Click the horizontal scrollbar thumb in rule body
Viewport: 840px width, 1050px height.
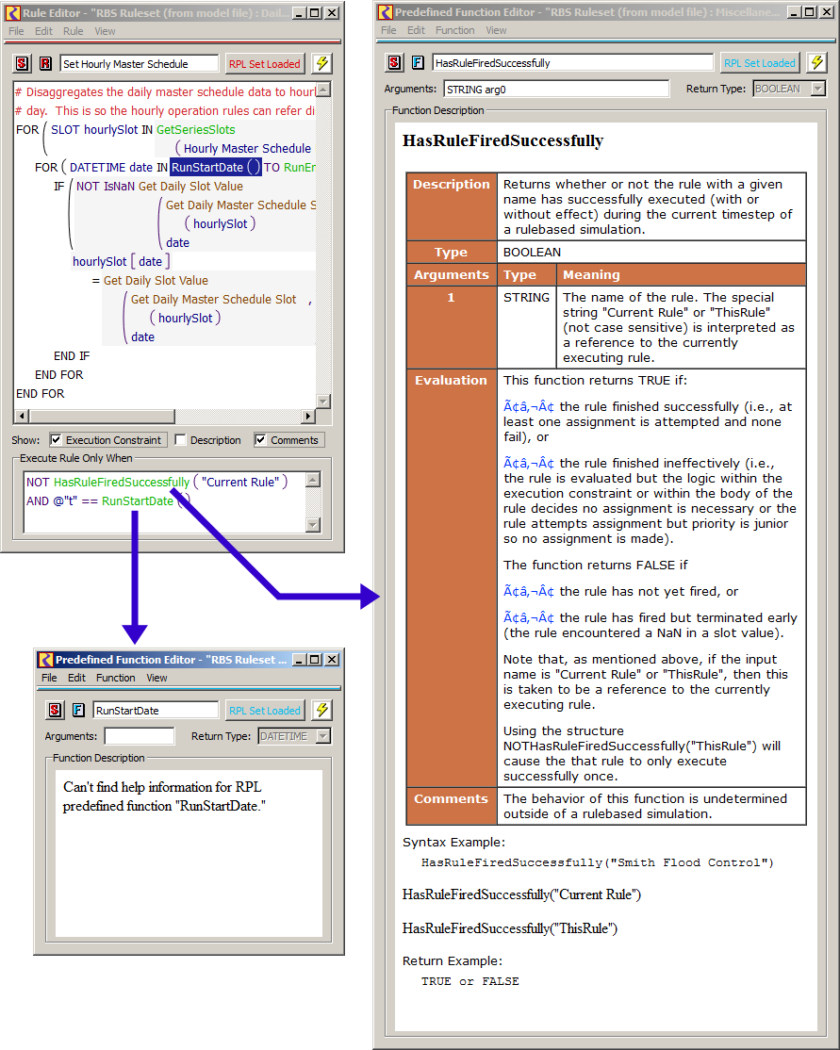102,416
